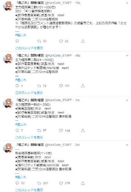This screenshot has width=131, height=192.
Task: Like the tweet with 270 likes
Action: click(61, 183)
